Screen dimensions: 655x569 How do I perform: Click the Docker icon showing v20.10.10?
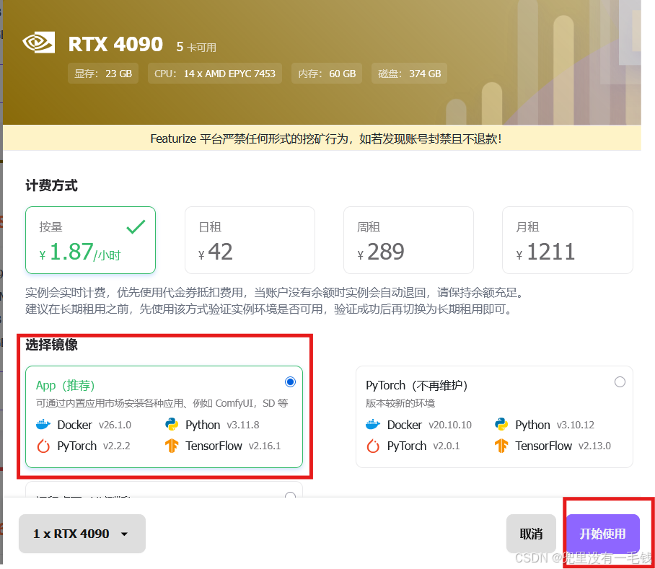[x=374, y=425]
